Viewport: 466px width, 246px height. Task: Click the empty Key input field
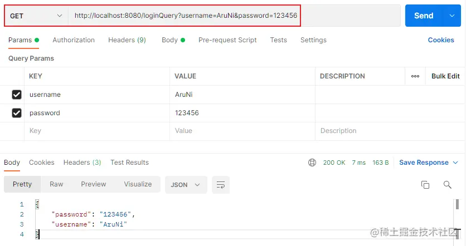tap(97, 131)
